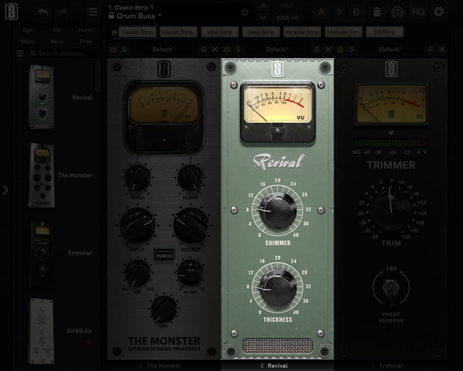Switch to the Xtreme Strip tab
This screenshot has height=371, width=463.
(302, 32)
